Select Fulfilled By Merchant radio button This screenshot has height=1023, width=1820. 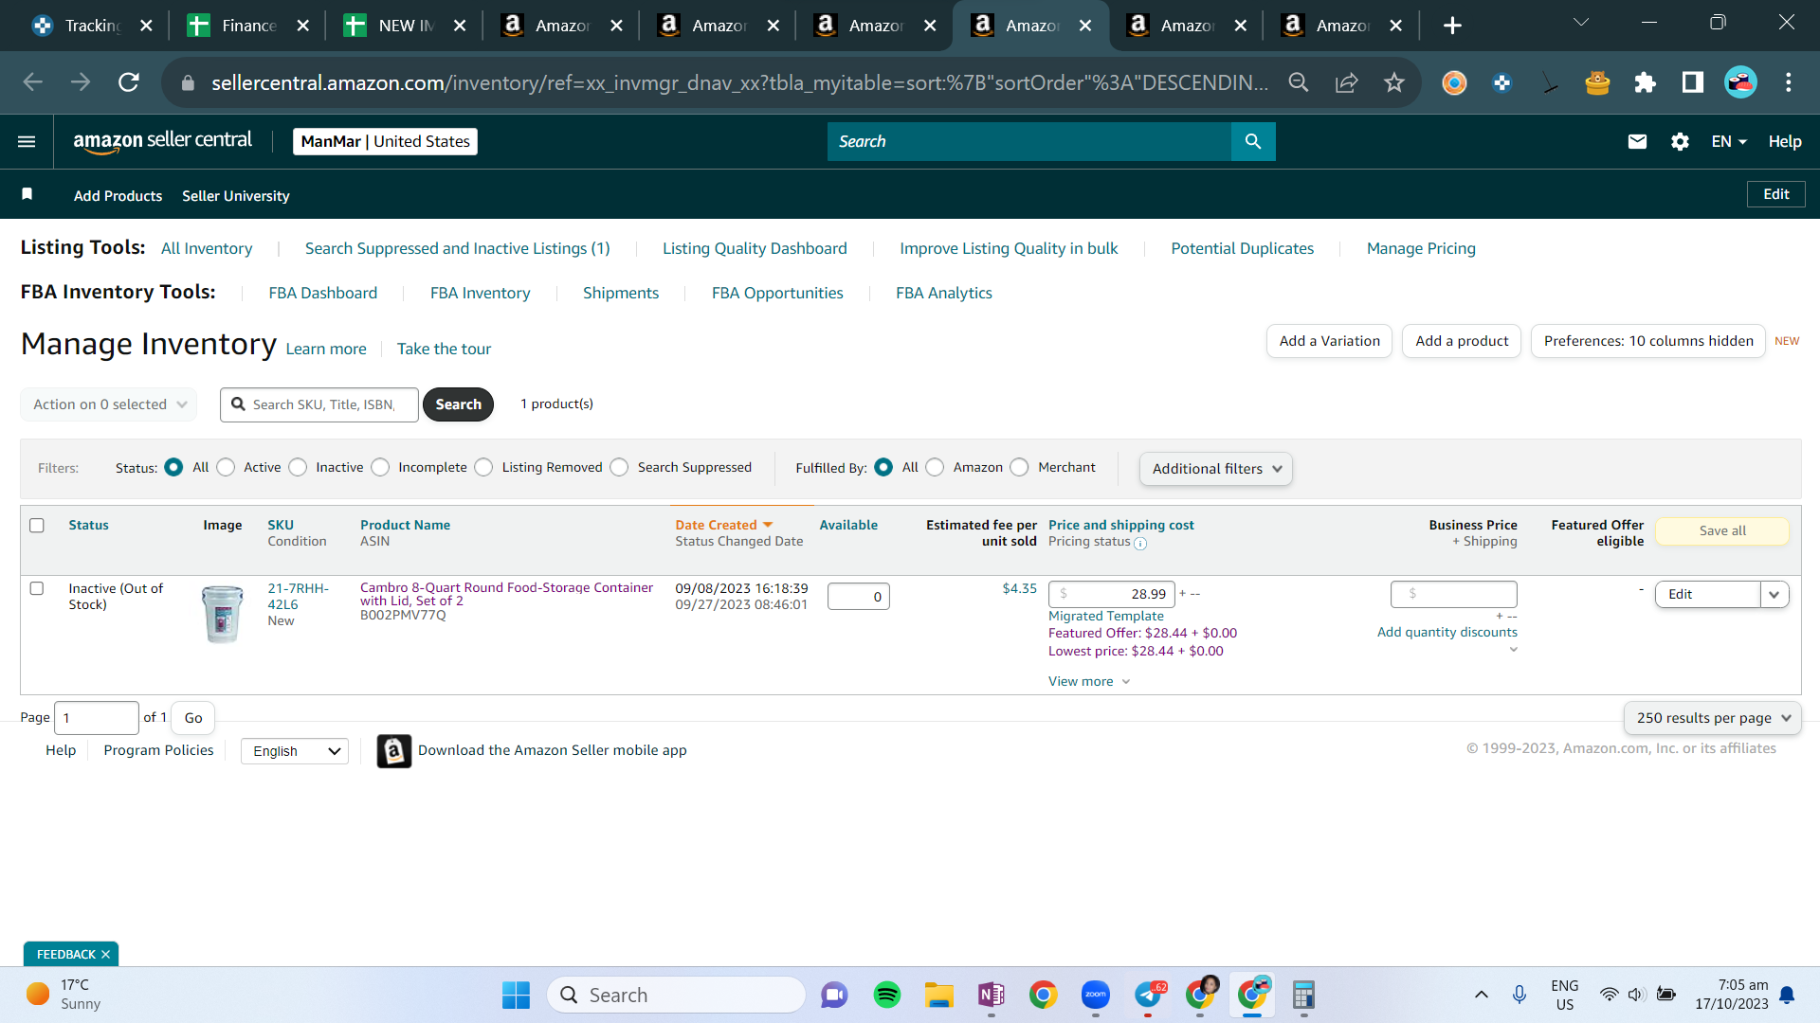(x=1019, y=468)
